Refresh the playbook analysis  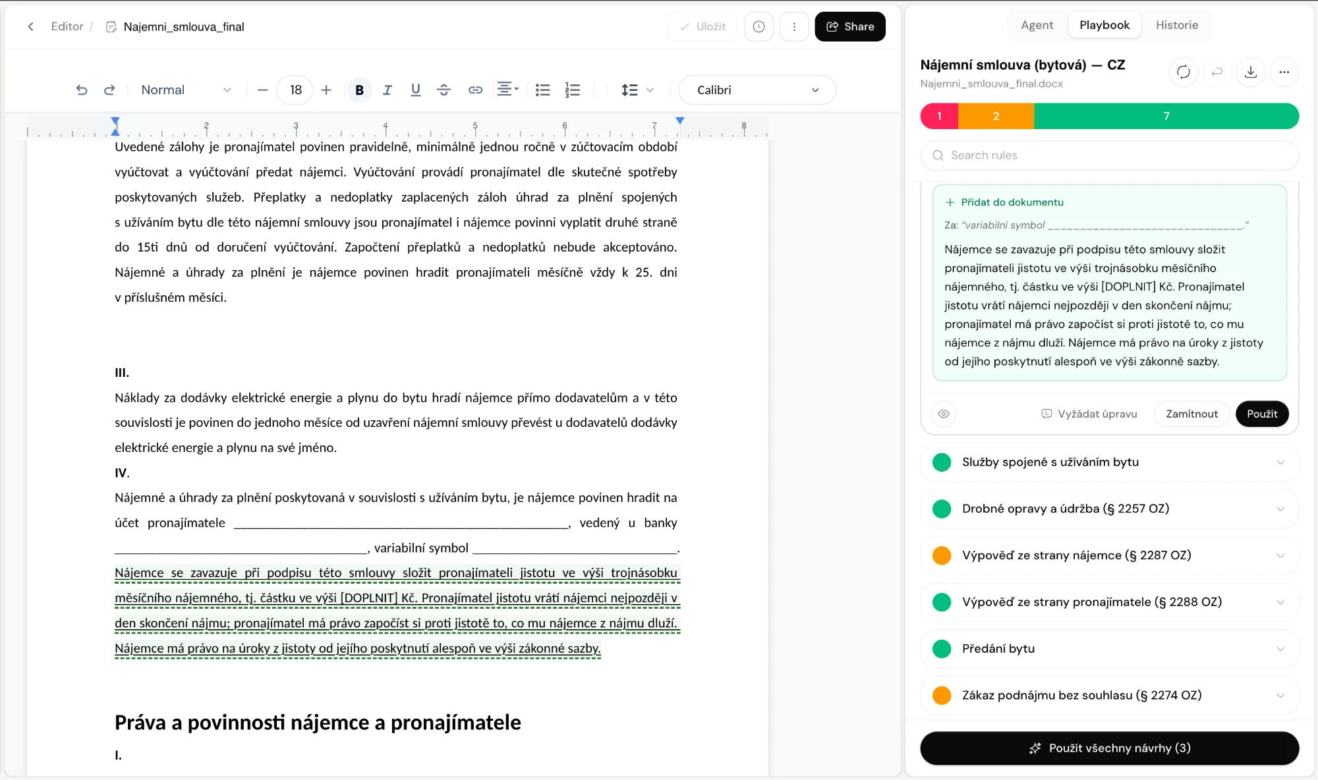coord(1184,72)
